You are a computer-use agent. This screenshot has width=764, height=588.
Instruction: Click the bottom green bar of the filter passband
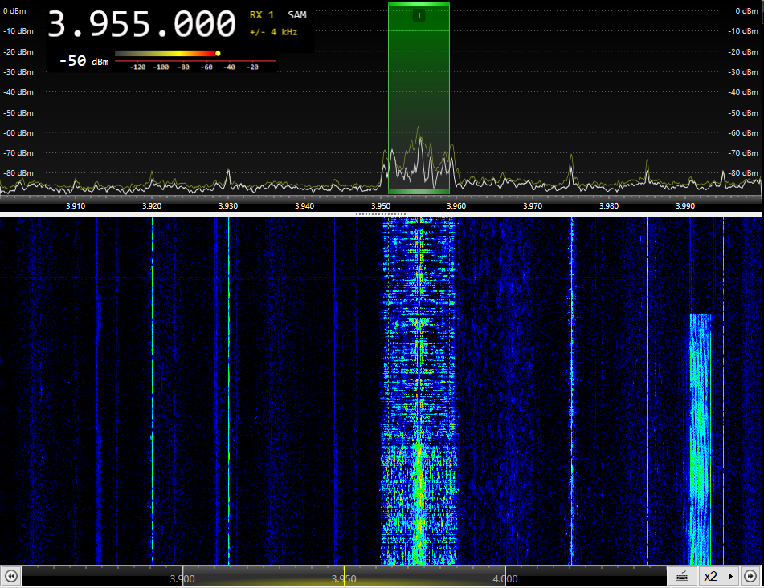tap(419, 191)
